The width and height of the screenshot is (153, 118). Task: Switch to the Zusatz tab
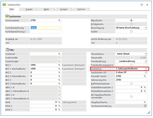(x=29, y=9)
